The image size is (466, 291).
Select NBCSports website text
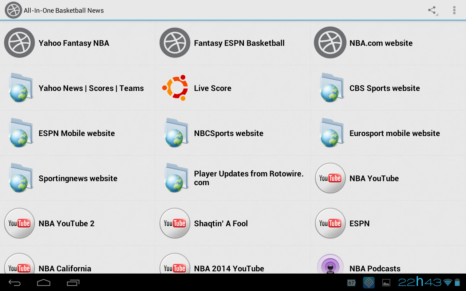(x=229, y=133)
